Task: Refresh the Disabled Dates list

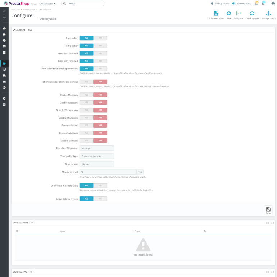Action: coord(273,223)
